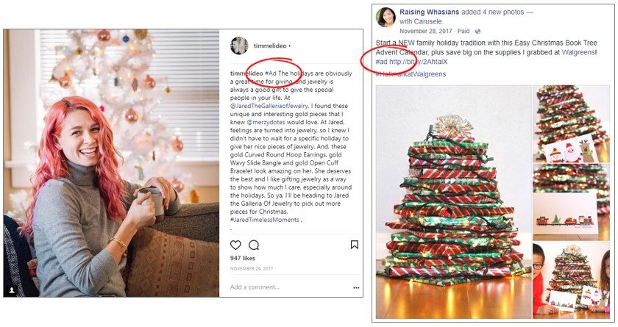The image size is (618, 327).
Task: Open Raising Whasians profile picture
Action: click(x=386, y=18)
